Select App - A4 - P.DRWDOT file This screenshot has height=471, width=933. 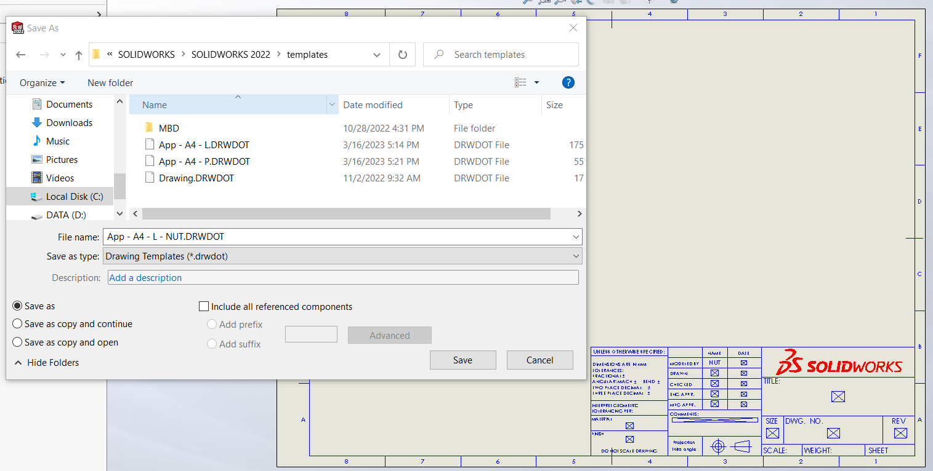pyautogui.click(x=204, y=162)
